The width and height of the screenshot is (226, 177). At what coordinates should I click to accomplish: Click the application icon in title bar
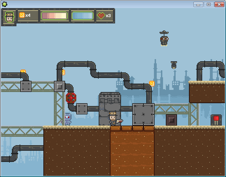pos(5,4)
